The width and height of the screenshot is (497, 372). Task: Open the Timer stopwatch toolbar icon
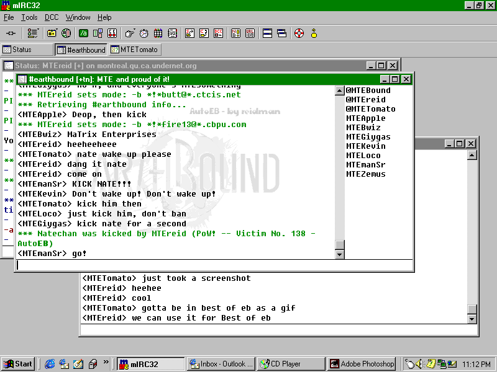[x=144, y=33]
